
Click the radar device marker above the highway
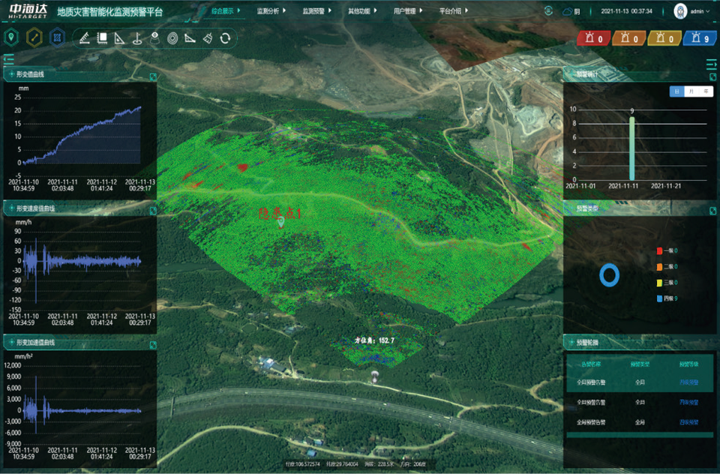375,376
